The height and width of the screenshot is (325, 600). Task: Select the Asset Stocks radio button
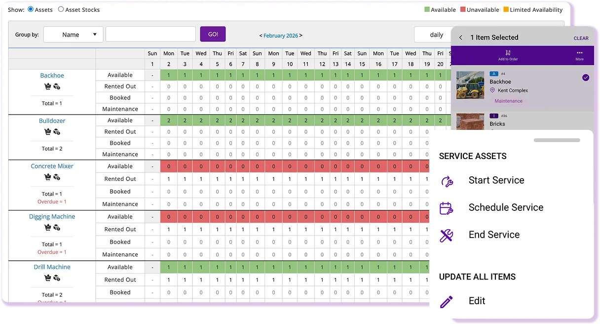(60, 9)
